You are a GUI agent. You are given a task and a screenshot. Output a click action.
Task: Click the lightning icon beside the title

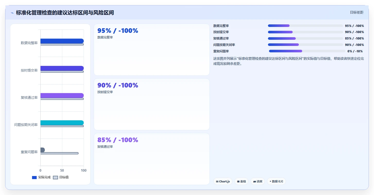tap(12, 13)
